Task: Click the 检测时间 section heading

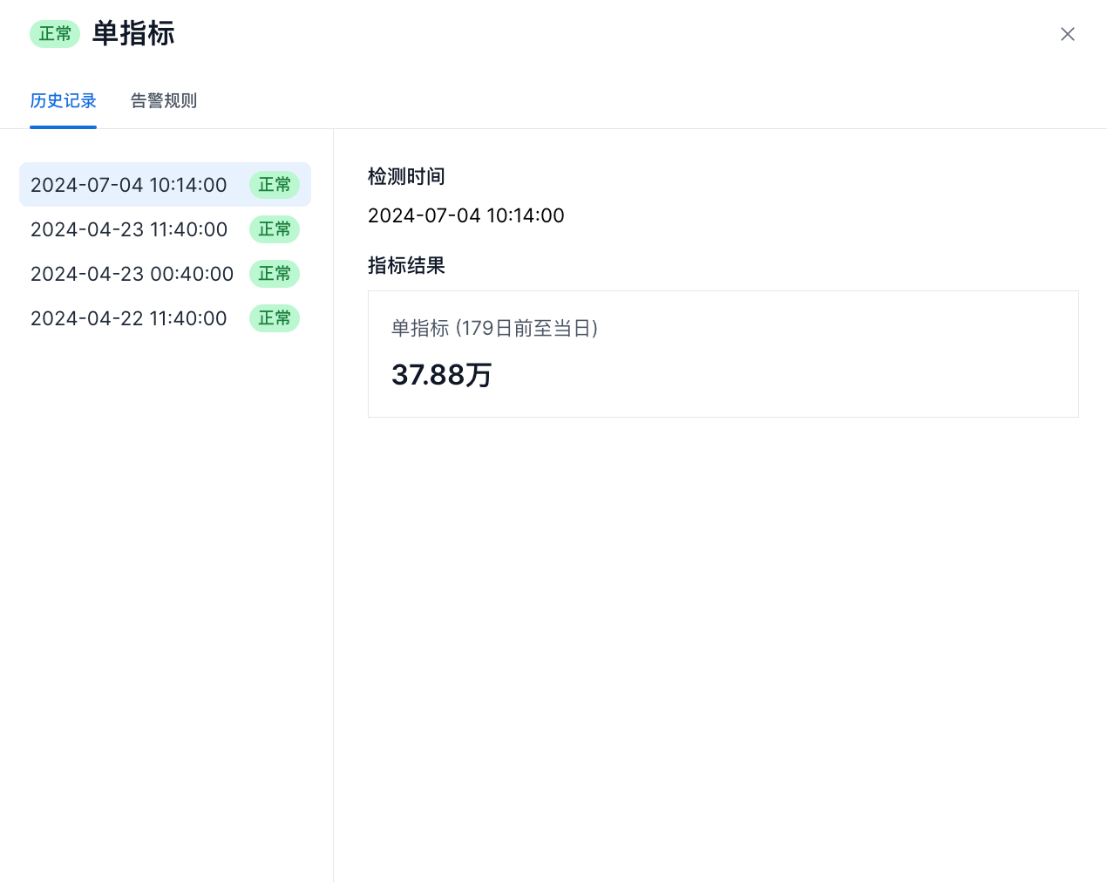Action: click(x=406, y=177)
